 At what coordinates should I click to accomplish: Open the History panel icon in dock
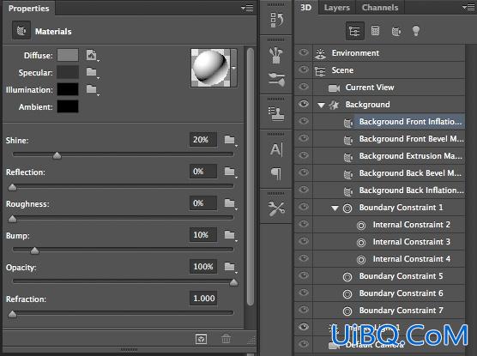pyautogui.click(x=277, y=20)
